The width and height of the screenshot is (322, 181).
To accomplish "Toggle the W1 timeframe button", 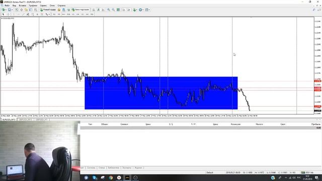I will (87, 15).
